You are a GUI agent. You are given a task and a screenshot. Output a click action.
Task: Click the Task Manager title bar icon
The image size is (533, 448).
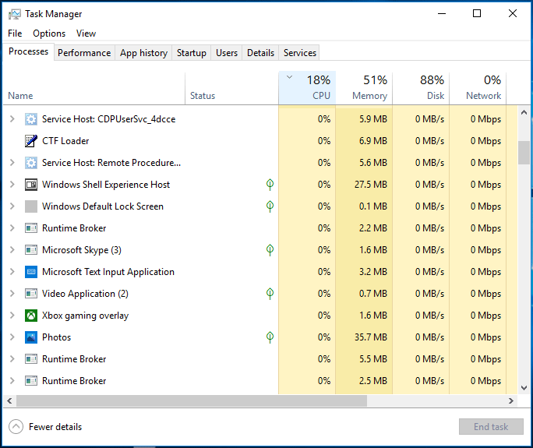coord(15,14)
